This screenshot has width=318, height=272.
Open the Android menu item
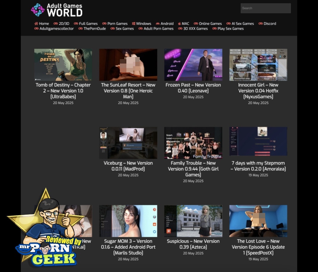click(167, 23)
